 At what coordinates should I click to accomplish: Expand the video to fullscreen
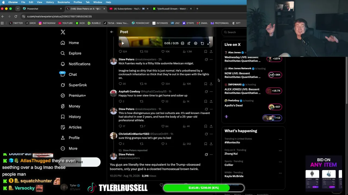coord(209,43)
